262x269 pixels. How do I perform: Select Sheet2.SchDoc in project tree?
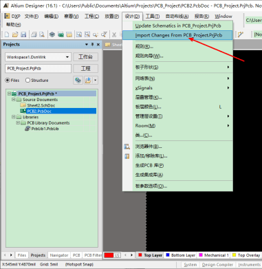pos(41,105)
